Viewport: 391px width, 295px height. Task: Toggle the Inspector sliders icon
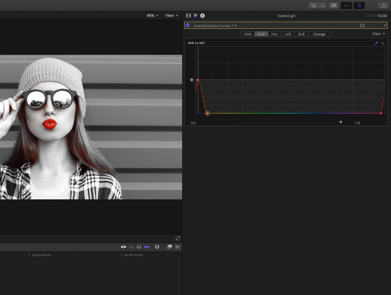pyautogui.click(x=359, y=6)
